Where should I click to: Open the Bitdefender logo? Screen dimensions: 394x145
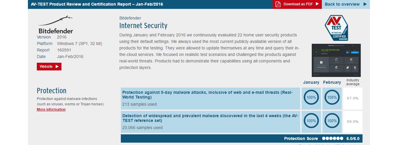[x=56, y=25]
